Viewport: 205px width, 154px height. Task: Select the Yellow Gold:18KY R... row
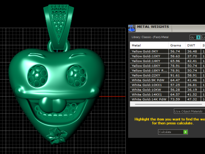[x=167, y=71]
